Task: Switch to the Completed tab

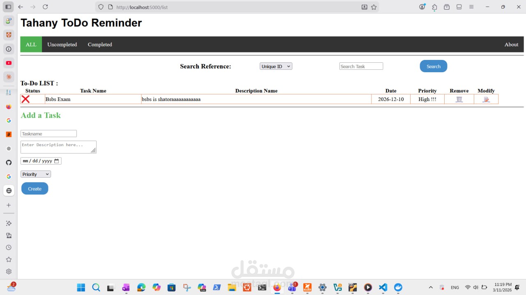Action: (x=99, y=44)
